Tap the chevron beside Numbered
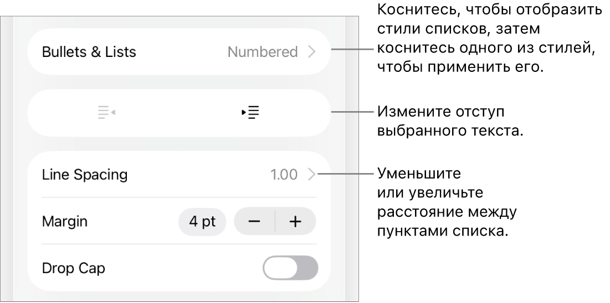This screenshot has width=610, height=303. pos(311,52)
